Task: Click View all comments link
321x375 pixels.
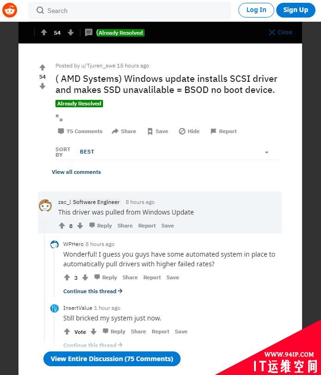Action: (76, 172)
